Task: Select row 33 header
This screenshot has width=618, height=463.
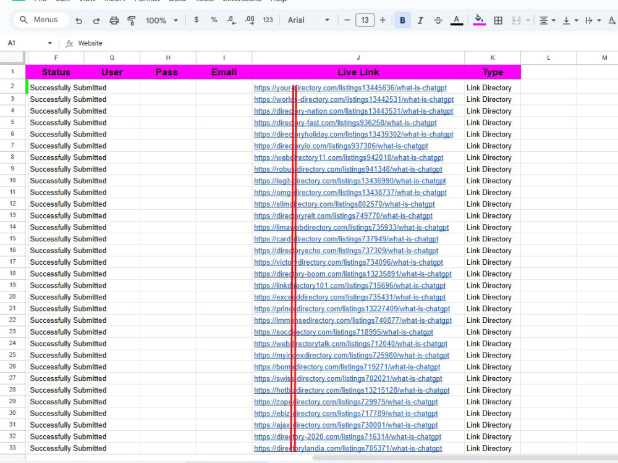Action: 12,448
